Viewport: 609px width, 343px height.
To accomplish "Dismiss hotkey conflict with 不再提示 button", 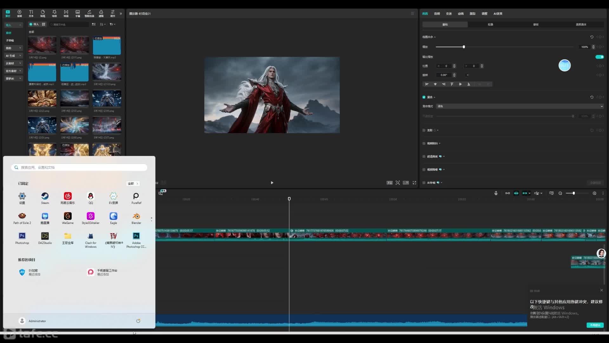I will [x=595, y=325].
